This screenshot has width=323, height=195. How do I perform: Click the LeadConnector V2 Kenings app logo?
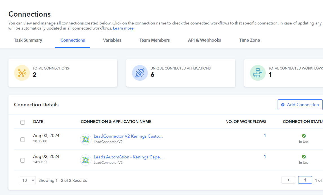(x=86, y=139)
